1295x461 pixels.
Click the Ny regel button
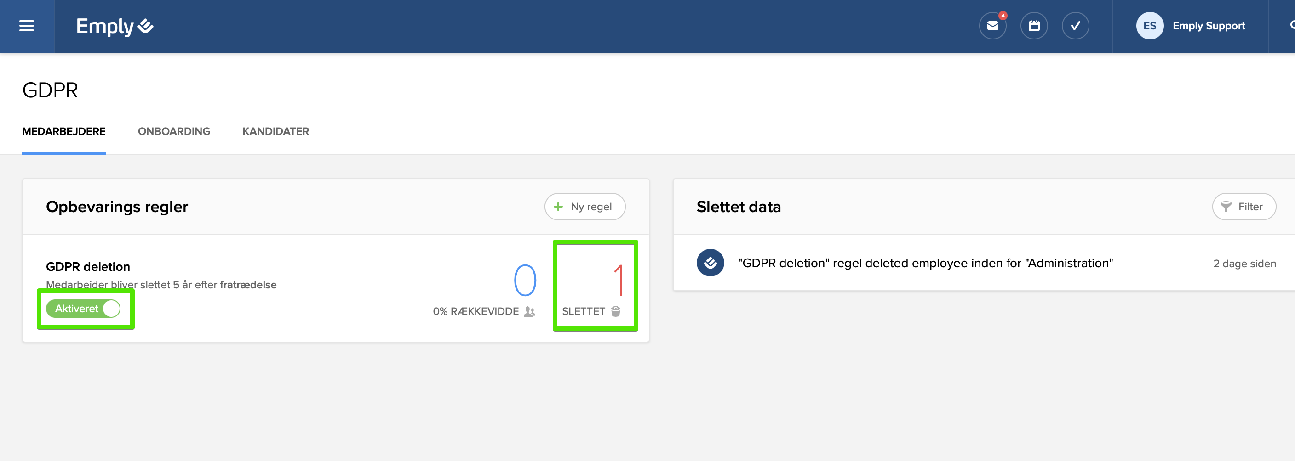click(x=584, y=207)
